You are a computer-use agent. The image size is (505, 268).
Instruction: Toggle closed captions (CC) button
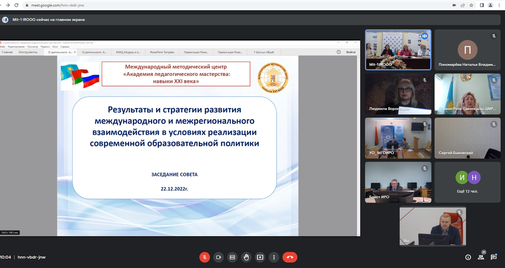pos(232,257)
